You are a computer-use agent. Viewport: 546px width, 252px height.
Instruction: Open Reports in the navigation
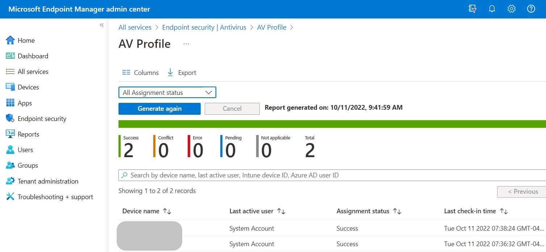click(28, 134)
